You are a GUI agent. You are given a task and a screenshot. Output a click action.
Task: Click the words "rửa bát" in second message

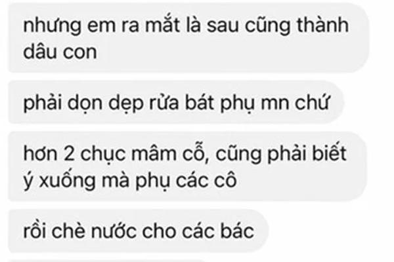(x=182, y=102)
